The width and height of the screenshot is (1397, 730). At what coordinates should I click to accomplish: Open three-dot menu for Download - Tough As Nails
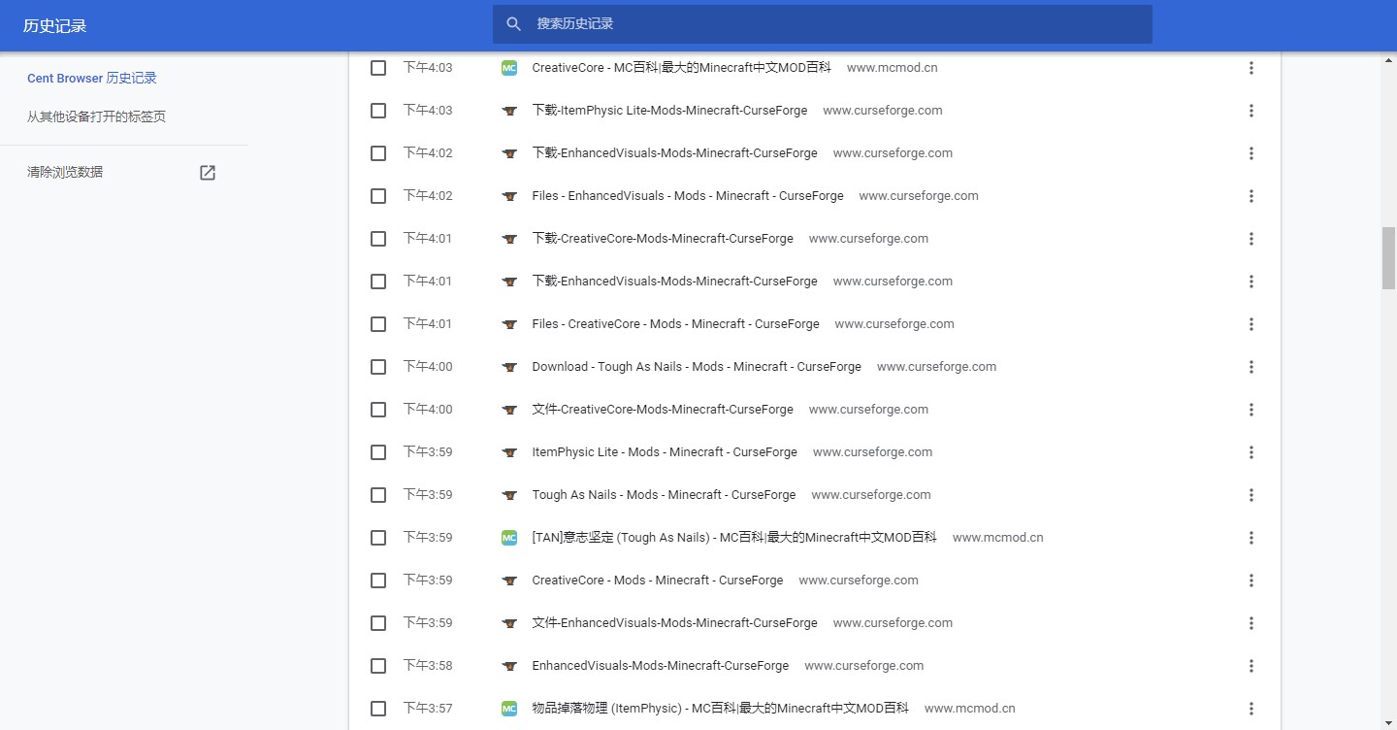[x=1251, y=367]
